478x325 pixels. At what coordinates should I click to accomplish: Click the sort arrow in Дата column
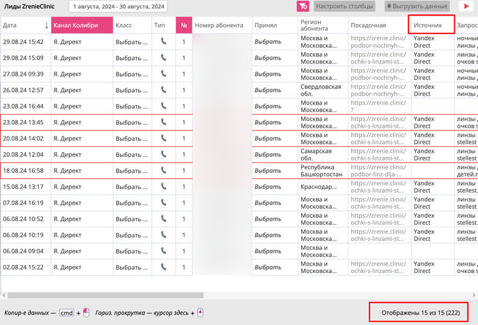pyautogui.click(x=46, y=25)
